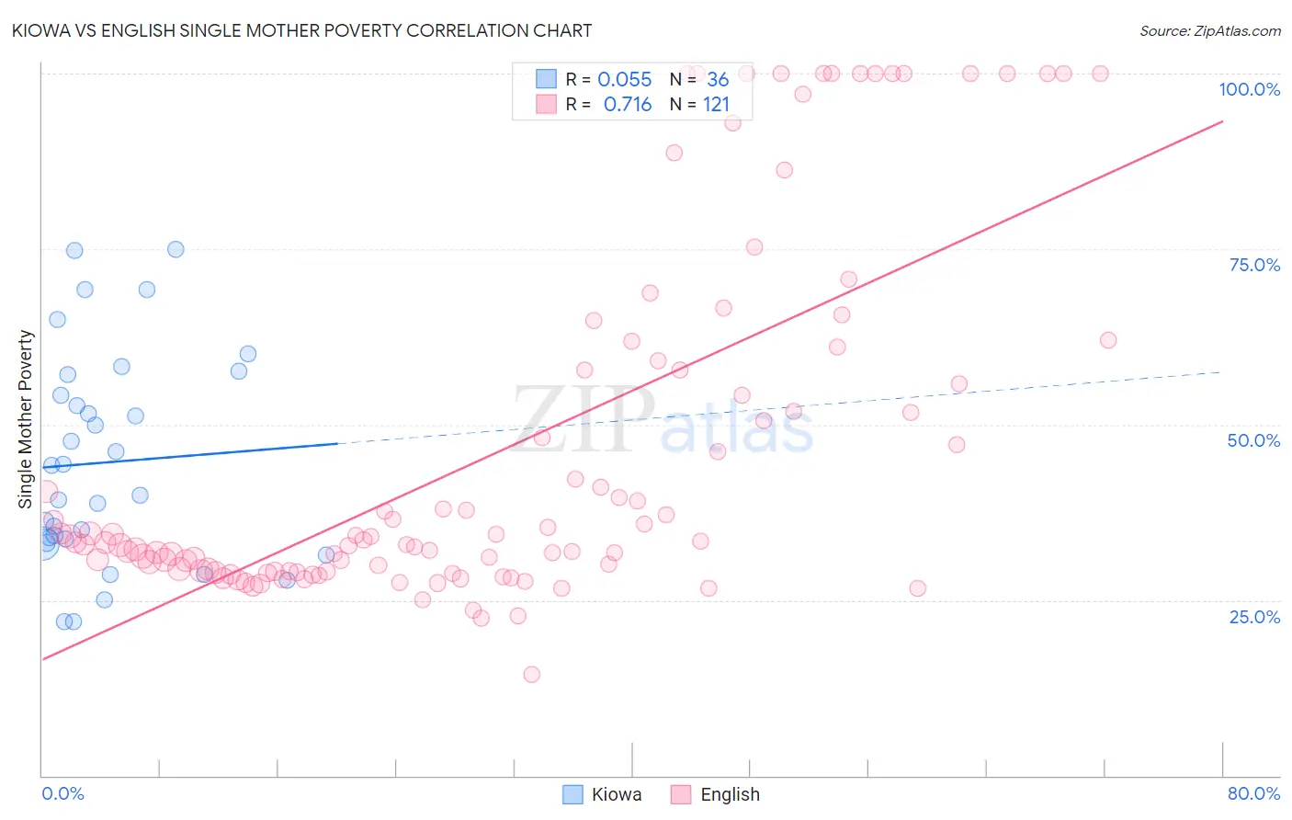Click the 25.0% y-axis tick label
The image size is (1292, 820).
[1254, 617]
